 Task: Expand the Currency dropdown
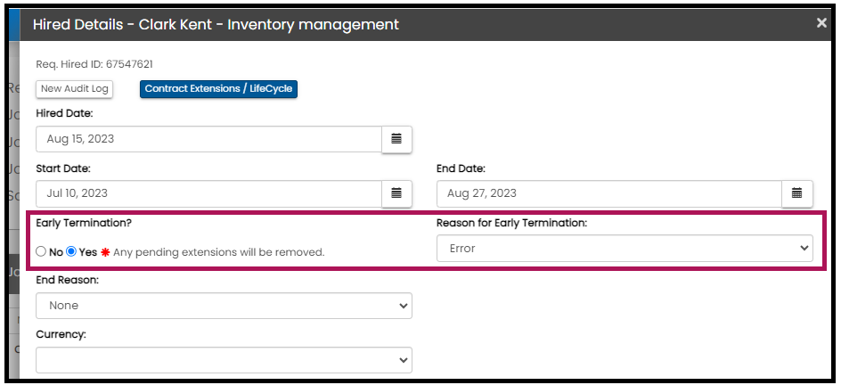[x=224, y=360]
